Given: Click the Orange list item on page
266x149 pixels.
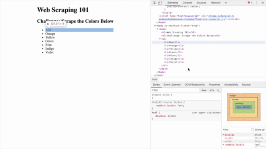Looking at the screenshot, I should click(x=50, y=34).
